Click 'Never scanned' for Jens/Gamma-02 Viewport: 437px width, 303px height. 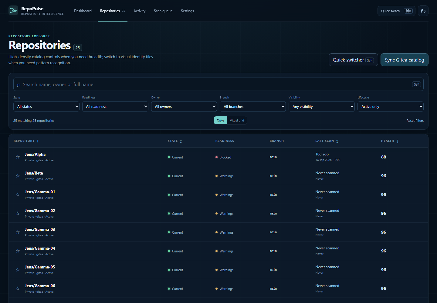click(x=327, y=211)
